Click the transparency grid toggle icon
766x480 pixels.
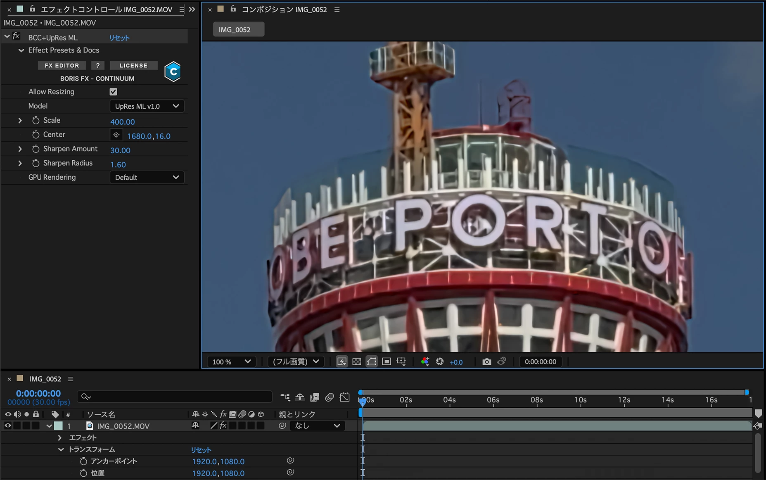tap(357, 362)
